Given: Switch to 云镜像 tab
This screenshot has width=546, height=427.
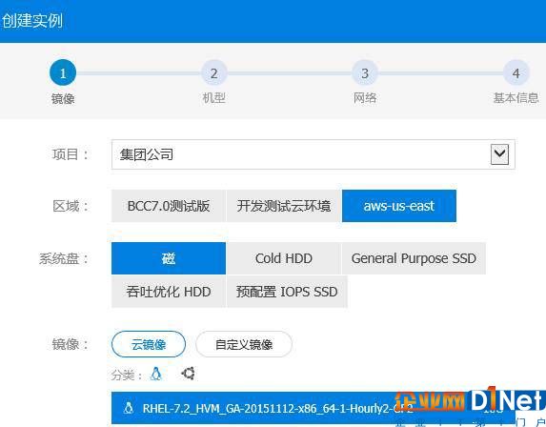Looking at the screenshot, I should click(x=149, y=344).
